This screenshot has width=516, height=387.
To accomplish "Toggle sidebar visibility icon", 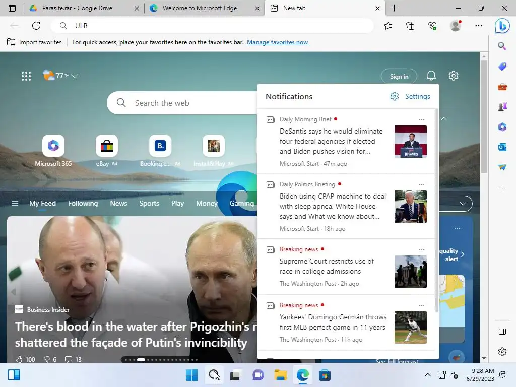I will click(502, 332).
